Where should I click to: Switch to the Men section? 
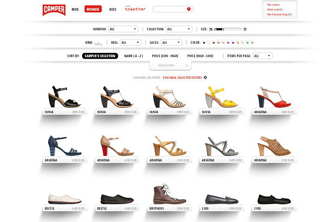click(75, 9)
